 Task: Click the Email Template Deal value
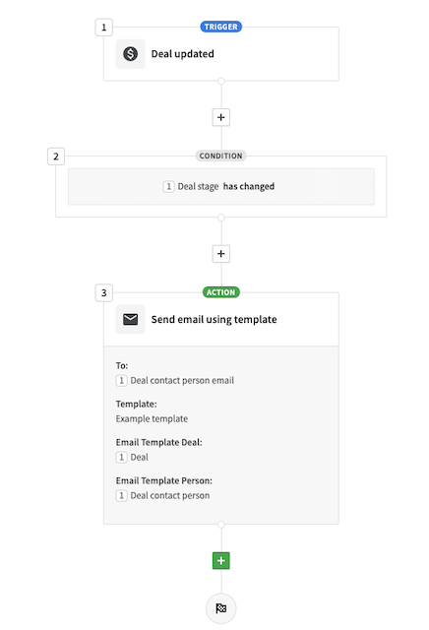[x=132, y=457]
